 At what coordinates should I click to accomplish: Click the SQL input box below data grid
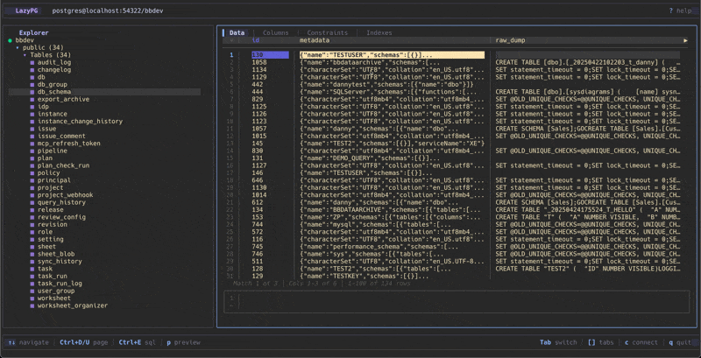point(456,302)
